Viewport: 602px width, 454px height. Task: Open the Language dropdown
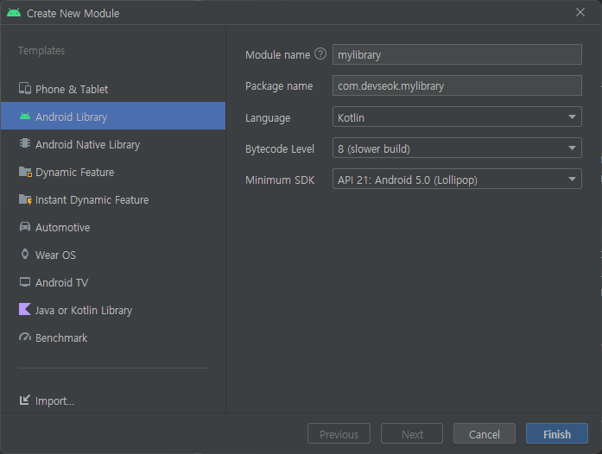(x=457, y=117)
